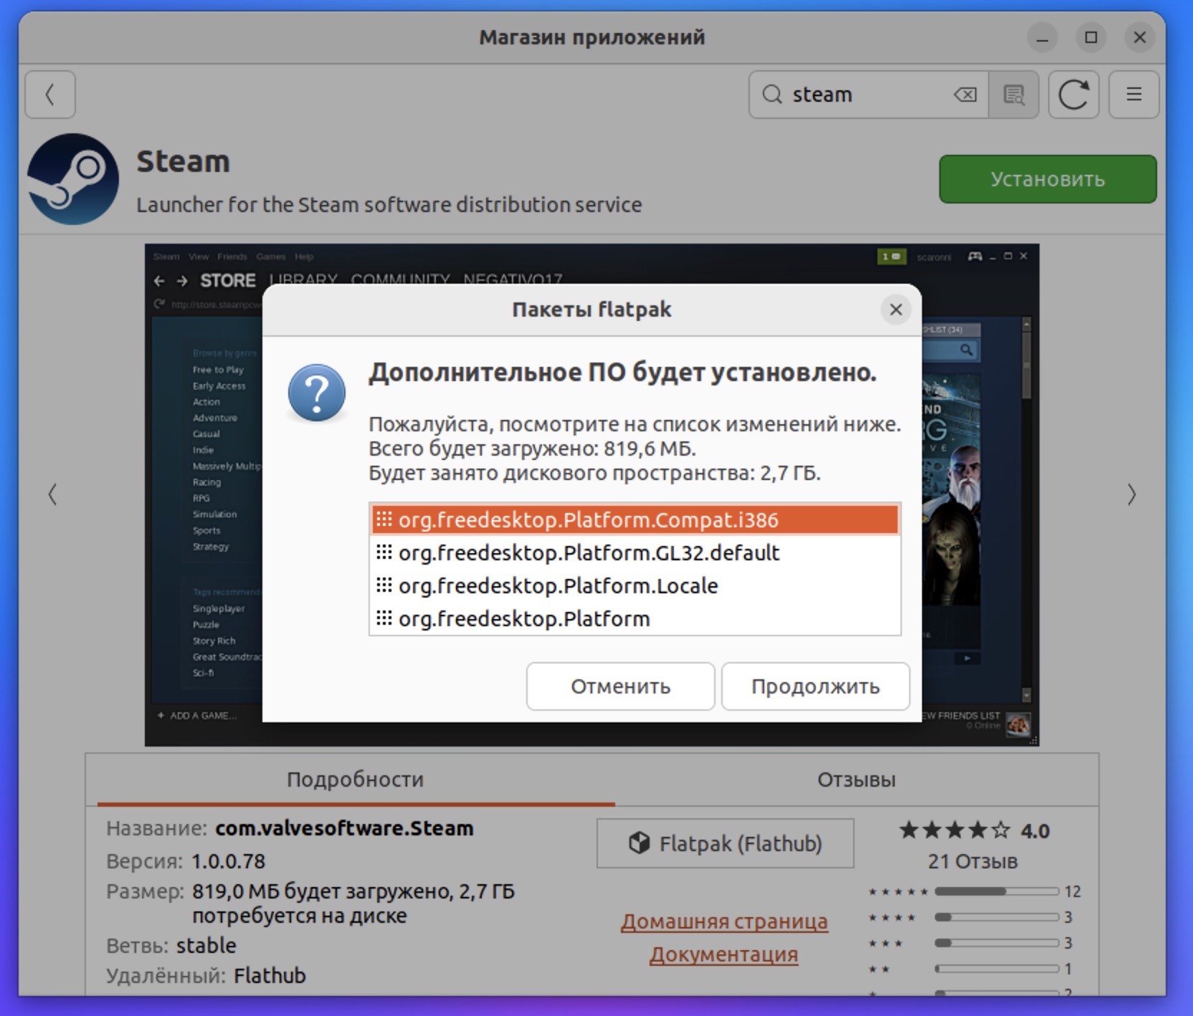Click the remote value Flathub

coord(270,976)
